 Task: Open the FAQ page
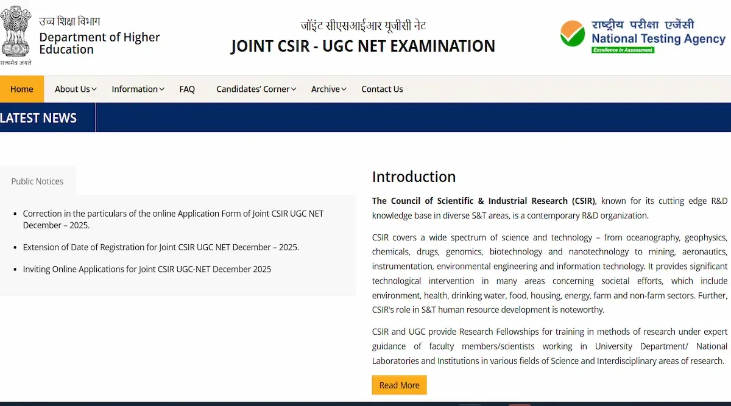coord(187,89)
